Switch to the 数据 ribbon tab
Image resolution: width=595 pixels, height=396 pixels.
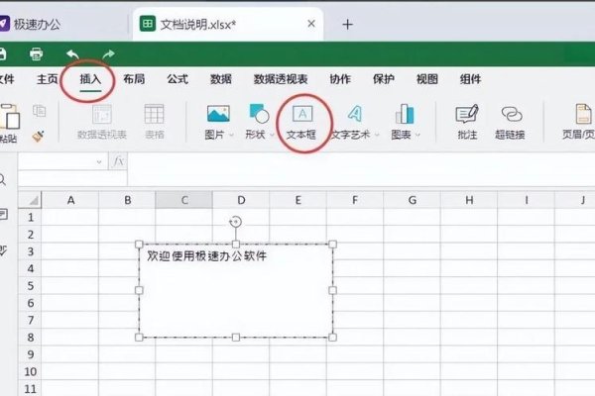[221, 79]
